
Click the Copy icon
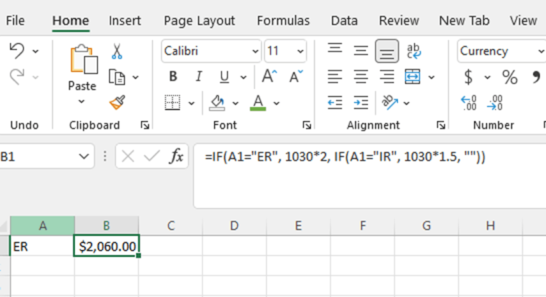[116, 77]
